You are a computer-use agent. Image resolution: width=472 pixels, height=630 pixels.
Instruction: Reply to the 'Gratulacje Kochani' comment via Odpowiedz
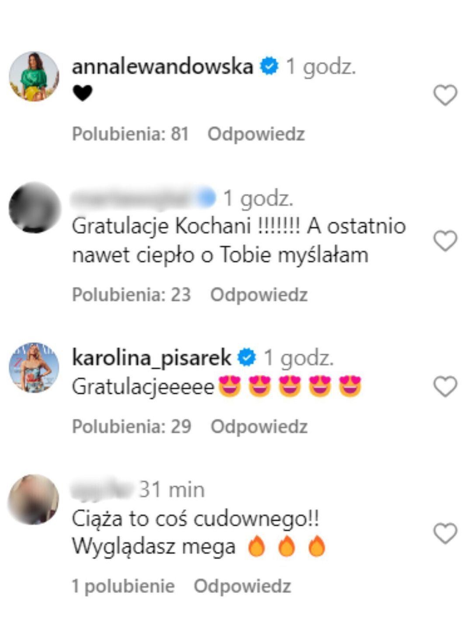259,295
